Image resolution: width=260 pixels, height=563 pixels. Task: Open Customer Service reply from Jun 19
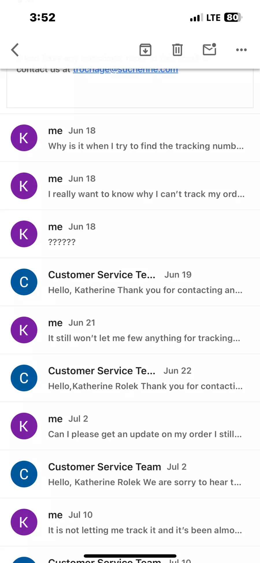click(x=130, y=282)
